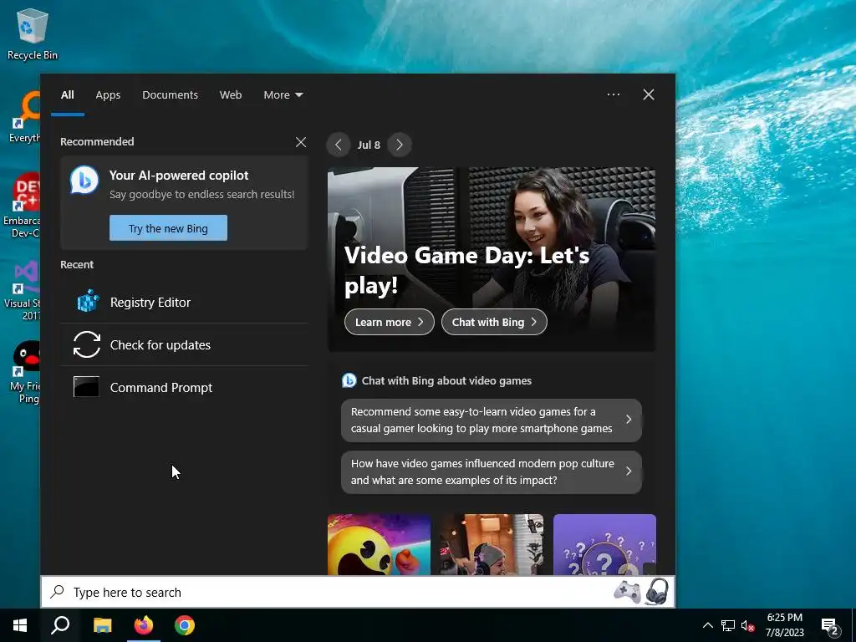Open the Pac-Man game thumbnail
856x642 pixels.
tap(379, 544)
